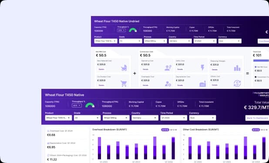
Task: Click the workers icon in Operating Cost card
Action: pyautogui.click(x=168, y=68)
